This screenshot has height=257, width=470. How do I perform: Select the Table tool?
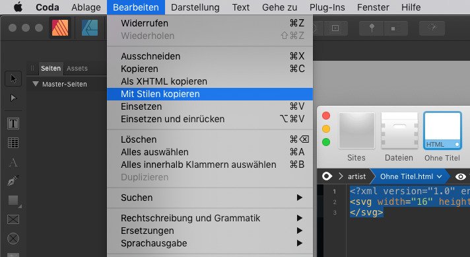(13, 143)
